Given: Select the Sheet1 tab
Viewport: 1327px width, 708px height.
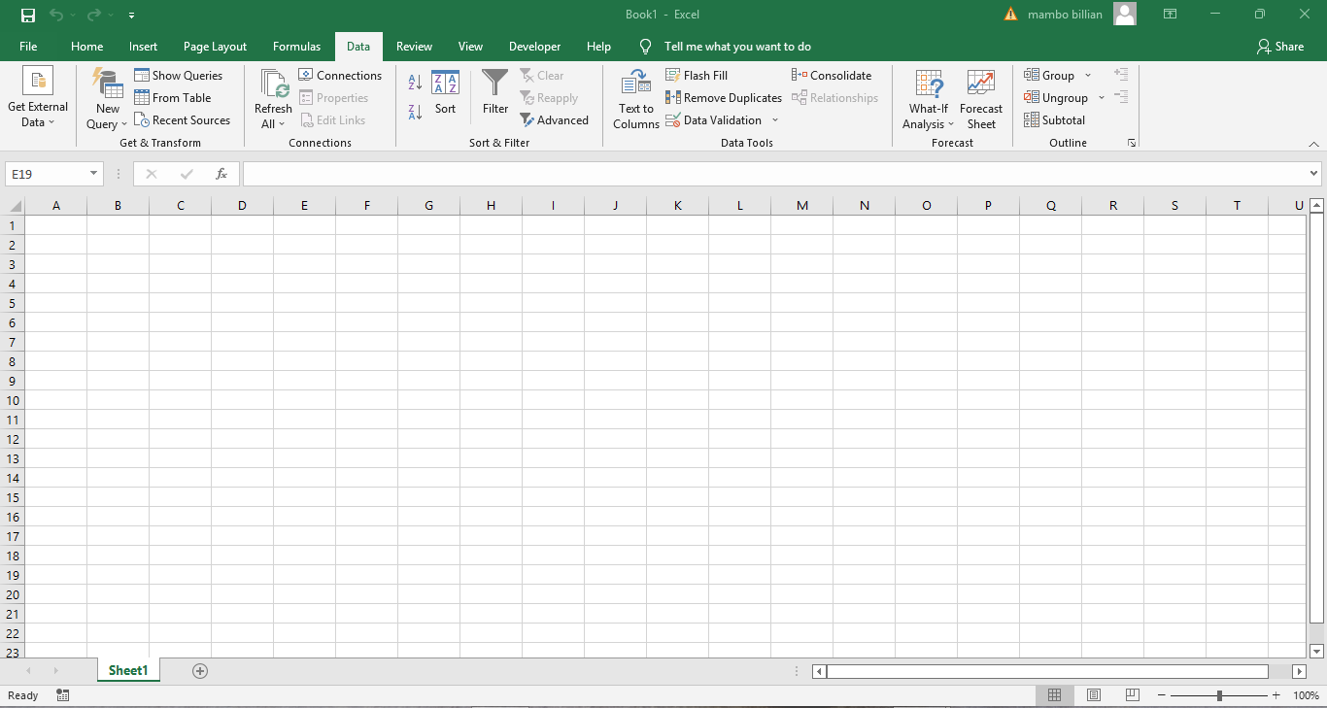Looking at the screenshot, I should [128, 671].
